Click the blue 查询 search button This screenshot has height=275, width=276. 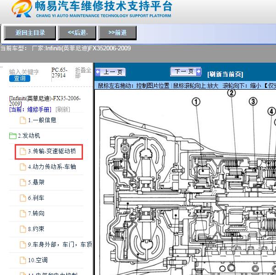pyautogui.click(x=20, y=78)
